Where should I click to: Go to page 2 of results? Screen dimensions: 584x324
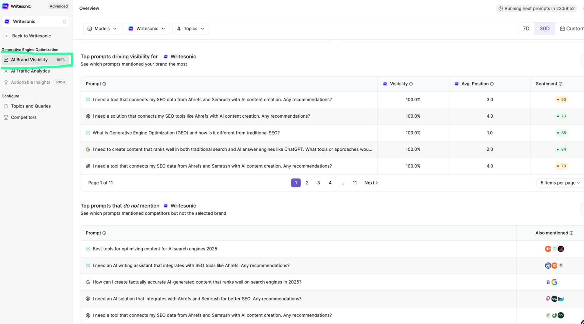307,183
